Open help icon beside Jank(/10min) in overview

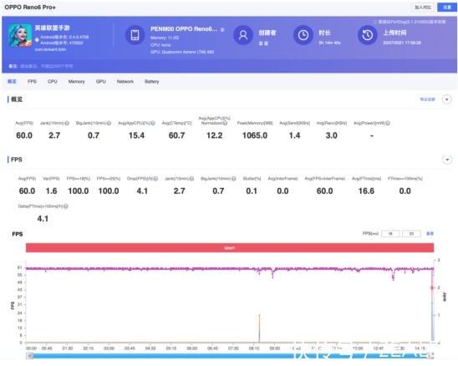[x=67, y=123]
